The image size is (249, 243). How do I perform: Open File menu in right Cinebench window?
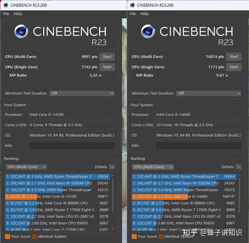pos(133,14)
